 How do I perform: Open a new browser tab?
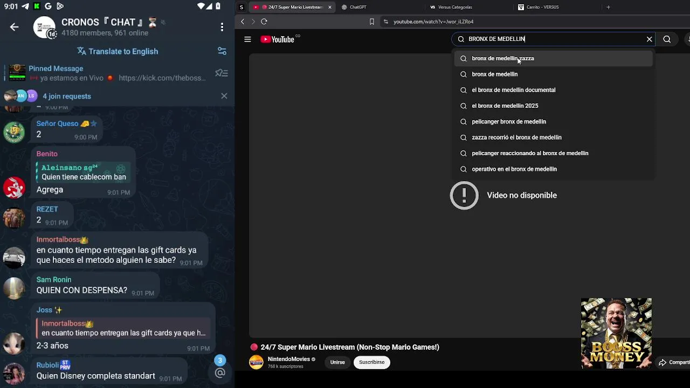(608, 7)
